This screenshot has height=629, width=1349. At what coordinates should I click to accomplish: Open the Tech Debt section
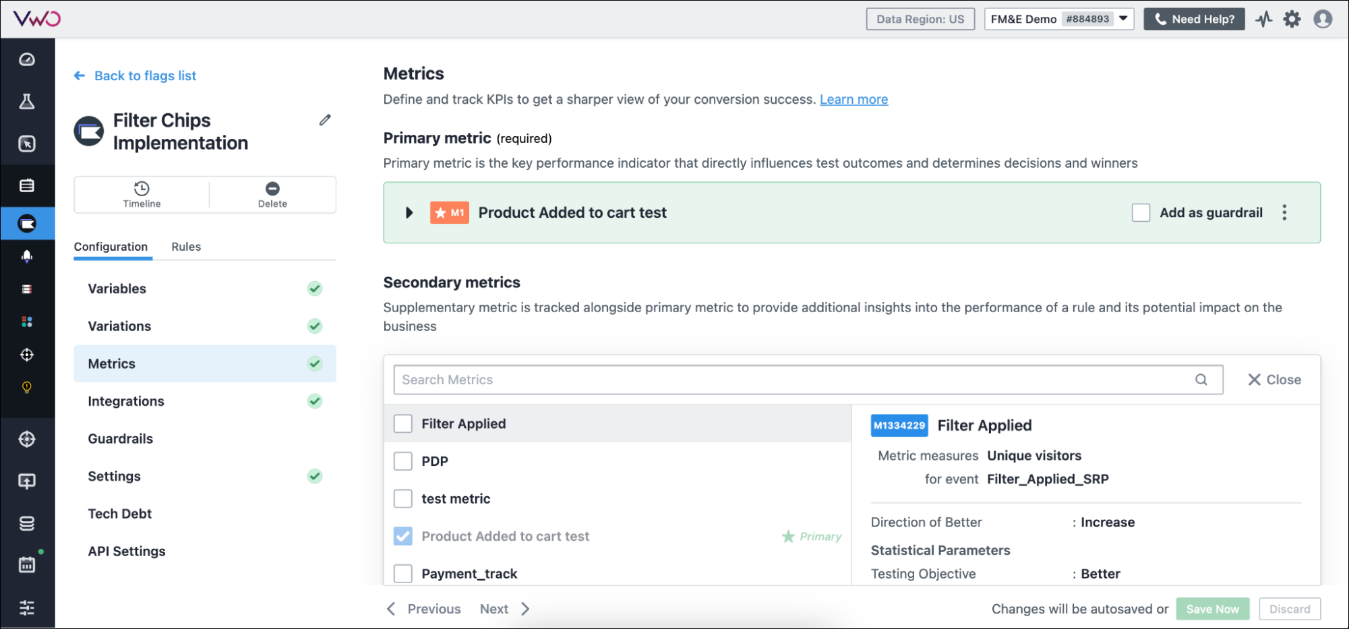click(205, 514)
